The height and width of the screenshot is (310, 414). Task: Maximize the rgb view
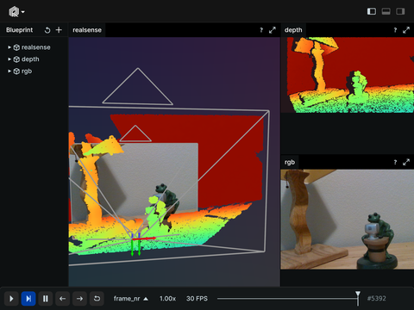pos(406,162)
